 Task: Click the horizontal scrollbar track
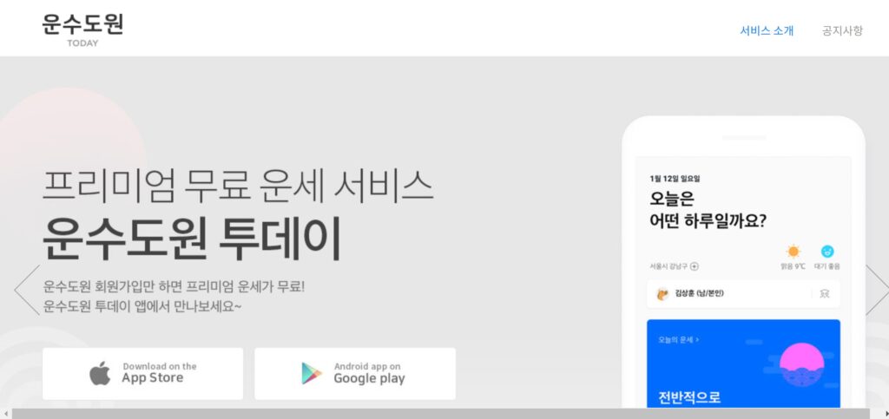(441, 414)
